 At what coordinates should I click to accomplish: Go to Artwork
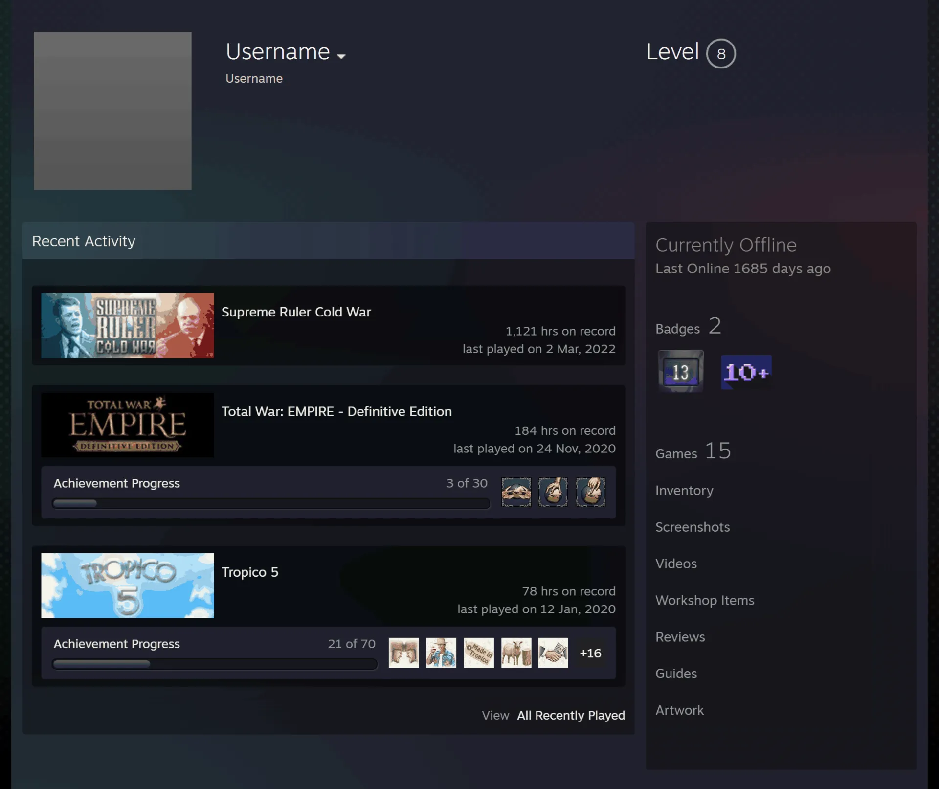point(680,711)
